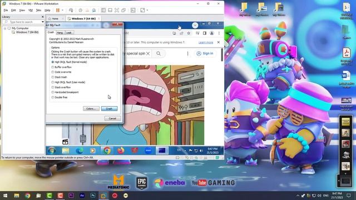Open the Tabs menu in VMware
The width and height of the screenshot is (356, 200).
point(38,10)
